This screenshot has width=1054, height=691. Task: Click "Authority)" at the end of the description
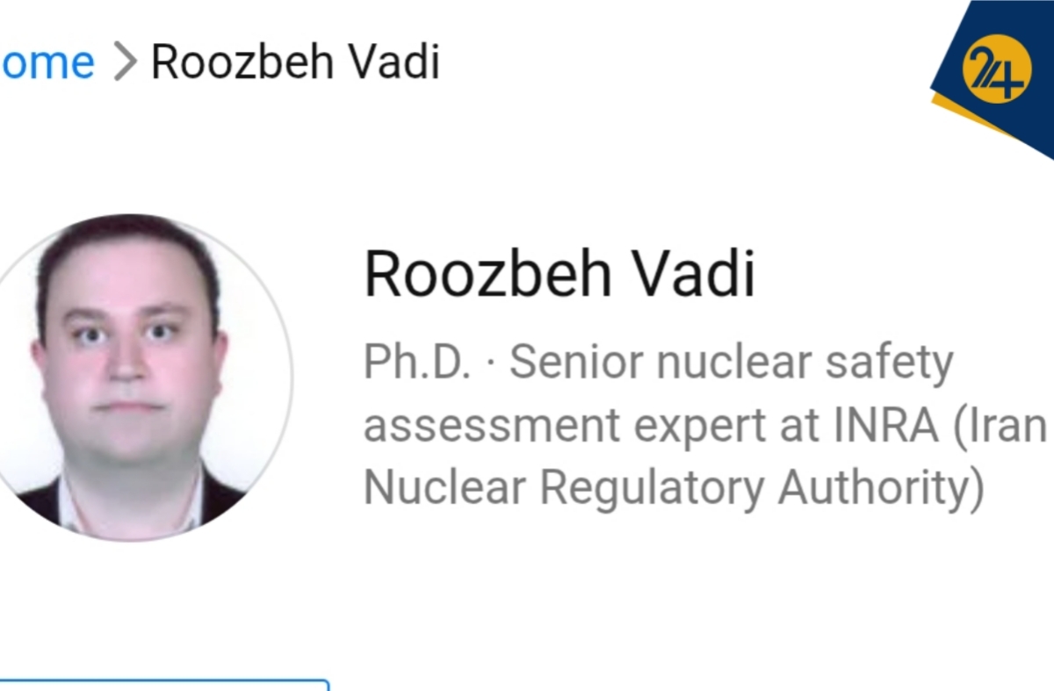coord(881,489)
